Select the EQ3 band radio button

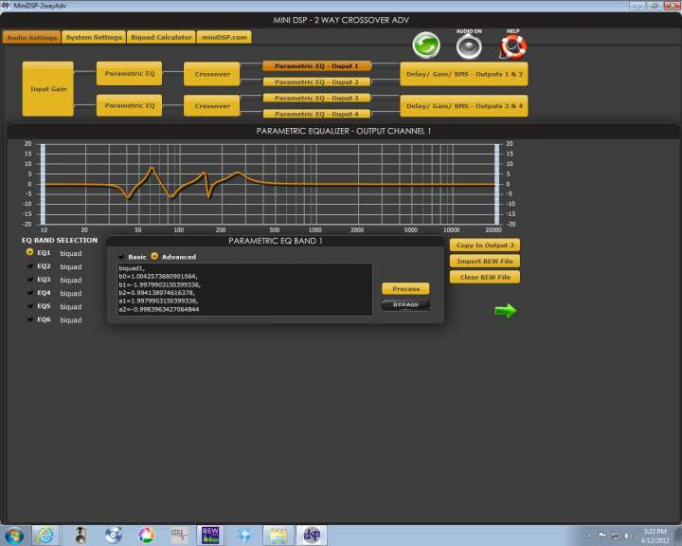tap(29, 279)
